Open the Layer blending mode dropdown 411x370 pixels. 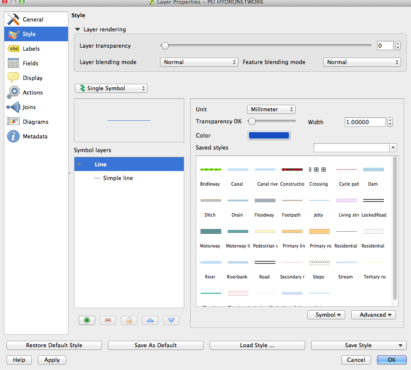click(199, 62)
